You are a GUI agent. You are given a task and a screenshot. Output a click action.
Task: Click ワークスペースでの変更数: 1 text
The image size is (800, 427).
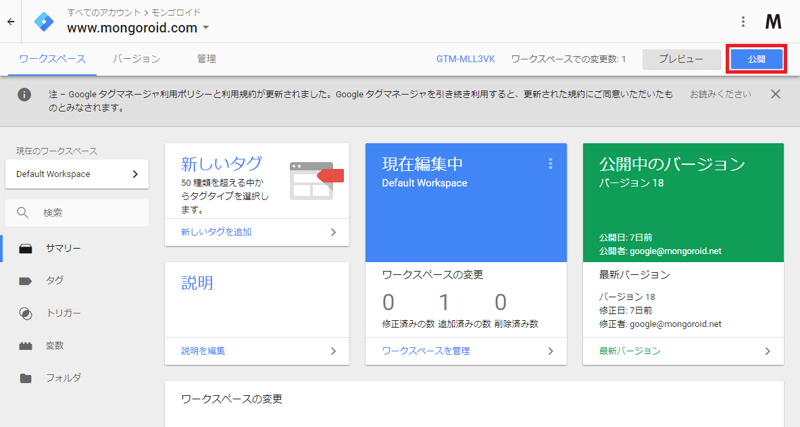(568, 59)
